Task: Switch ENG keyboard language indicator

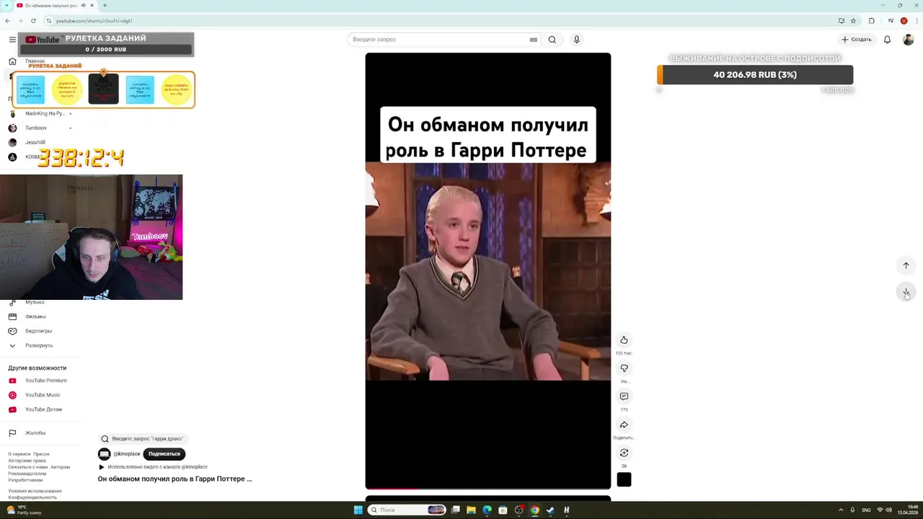Action: click(x=866, y=510)
